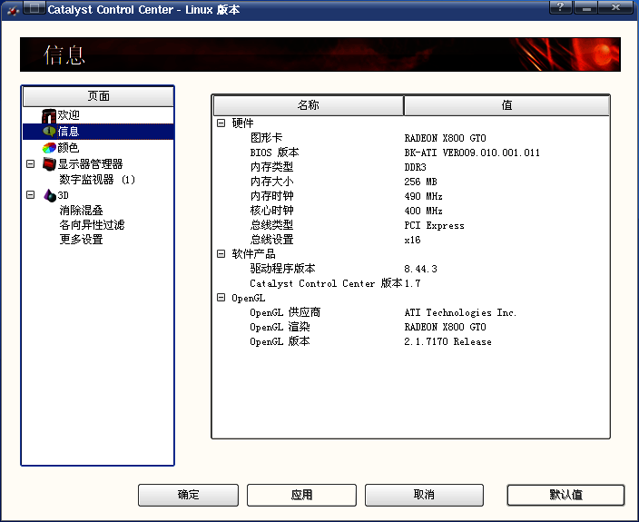This screenshot has height=522, width=639.
Task: Open the 更多设置 page
Action: (x=81, y=239)
